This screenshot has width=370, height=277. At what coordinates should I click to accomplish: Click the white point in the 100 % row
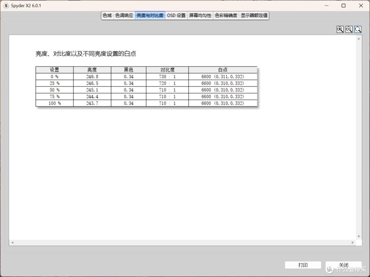click(223, 103)
